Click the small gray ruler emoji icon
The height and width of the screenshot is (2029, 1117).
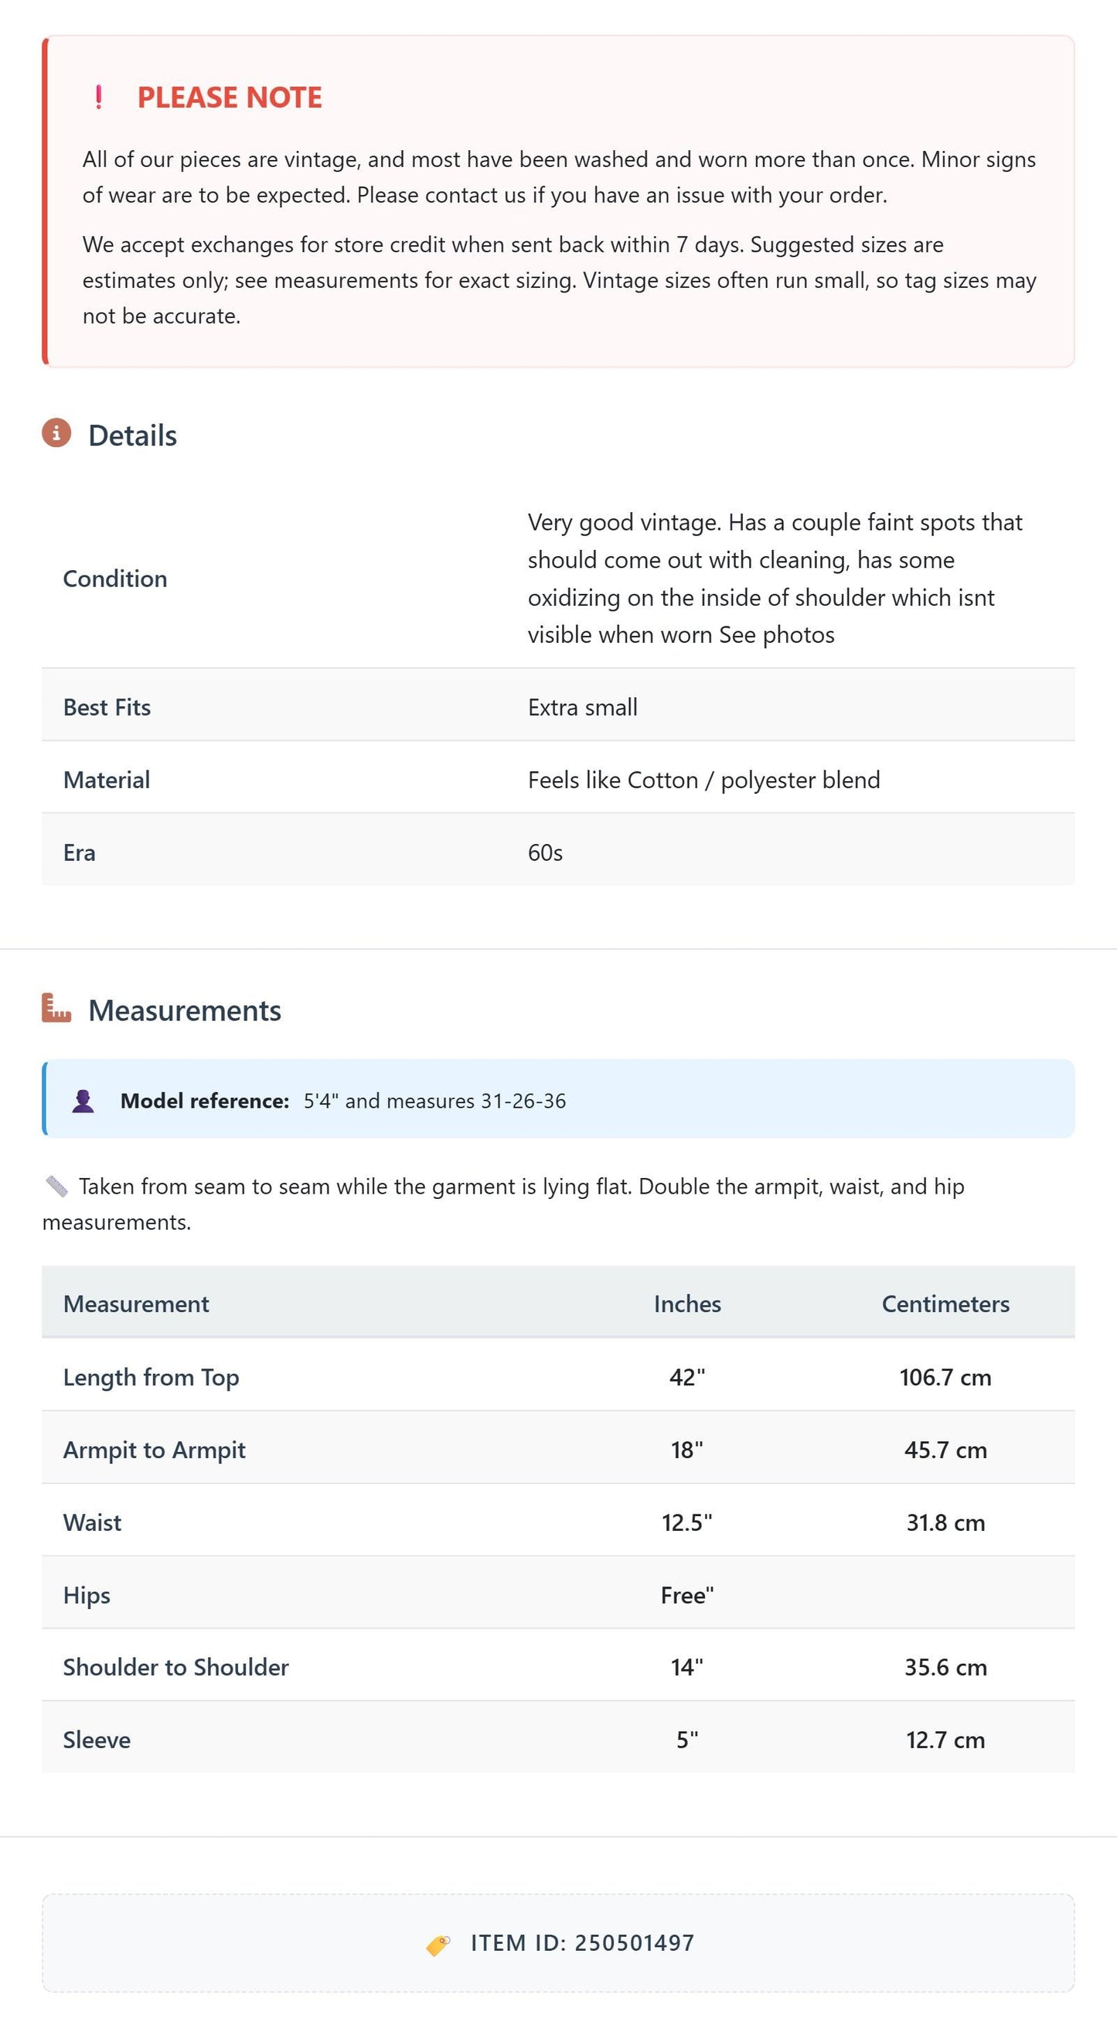pyautogui.click(x=56, y=1185)
